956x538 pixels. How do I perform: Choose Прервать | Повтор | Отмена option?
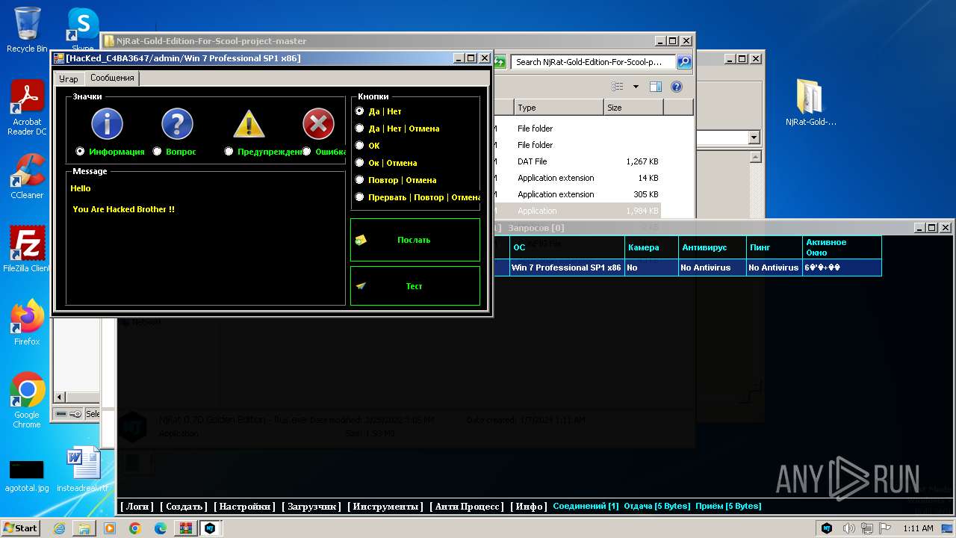click(359, 197)
